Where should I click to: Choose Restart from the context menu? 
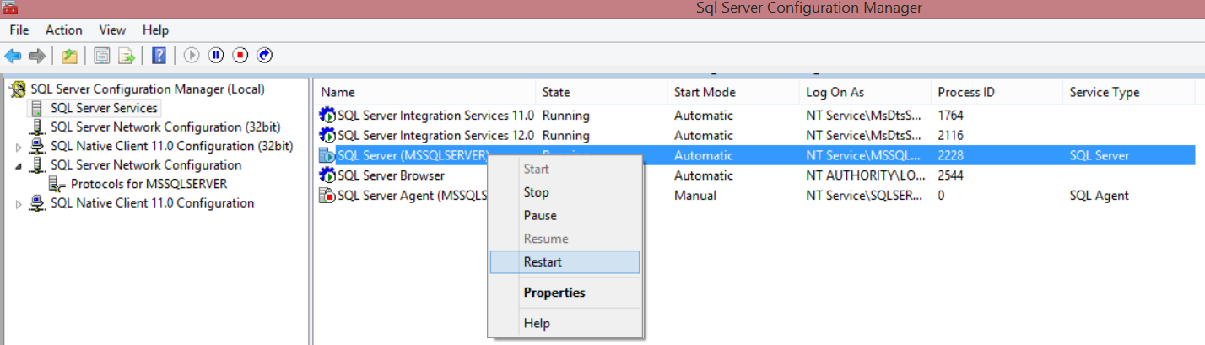pos(543,261)
